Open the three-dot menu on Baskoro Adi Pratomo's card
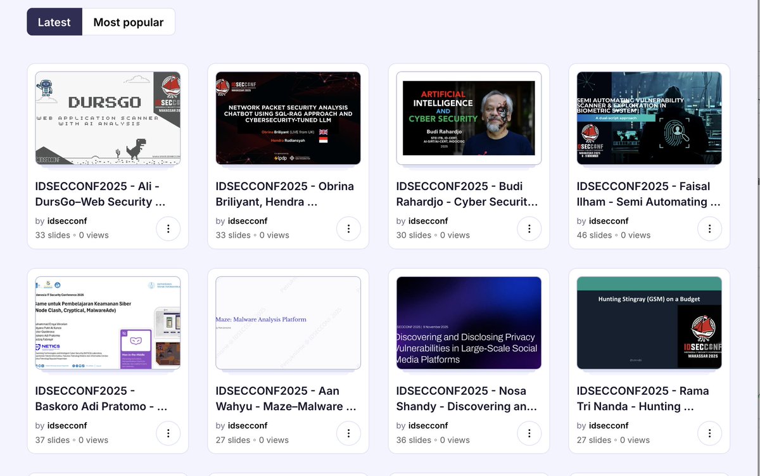Viewport: 760px width, 476px height. tap(168, 433)
